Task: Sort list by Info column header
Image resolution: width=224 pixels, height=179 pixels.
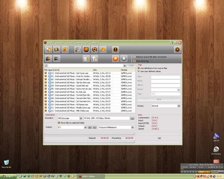Action: pos(106,70)
